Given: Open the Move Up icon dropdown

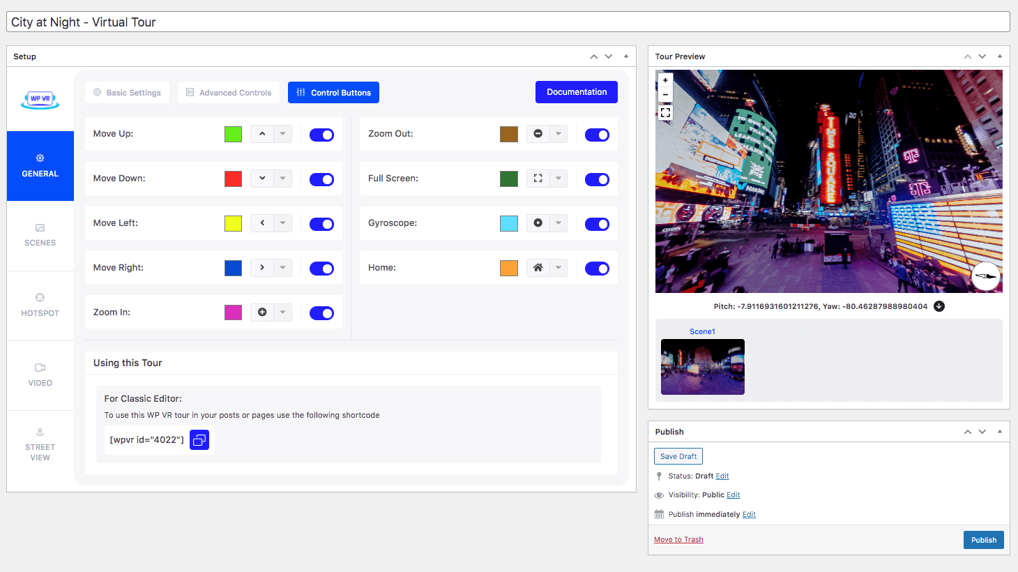Looking at the screenshot, I should (282, 134).
